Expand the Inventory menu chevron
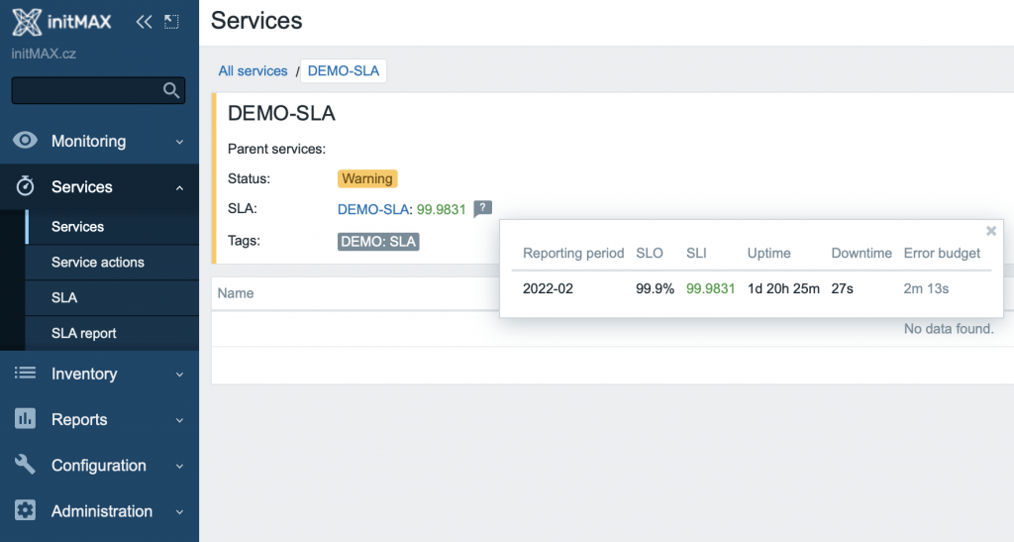 pos(179,375)
